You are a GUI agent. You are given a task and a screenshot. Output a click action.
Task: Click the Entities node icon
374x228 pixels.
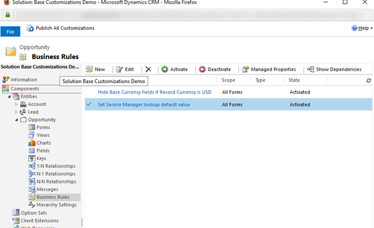click(x=16, y=96)
